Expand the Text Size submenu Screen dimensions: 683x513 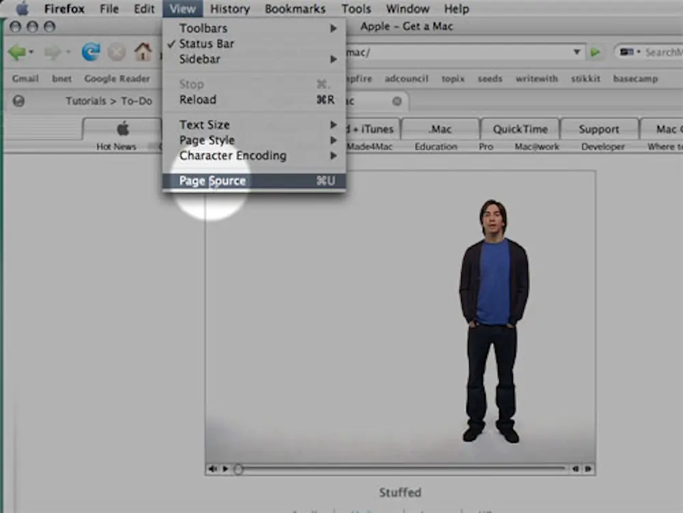[x=203, y=125]
